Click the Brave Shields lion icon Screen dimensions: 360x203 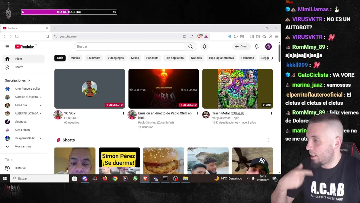coord(199,36)
